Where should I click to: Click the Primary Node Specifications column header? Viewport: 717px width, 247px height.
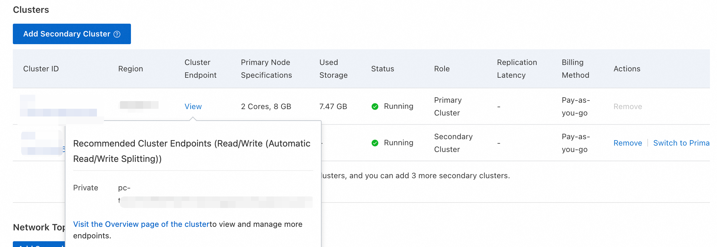(x=266, y=69)
